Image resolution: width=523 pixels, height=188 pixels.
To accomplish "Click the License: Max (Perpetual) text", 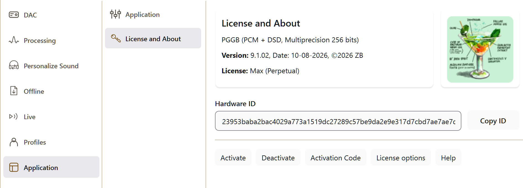I will point(260,71).
